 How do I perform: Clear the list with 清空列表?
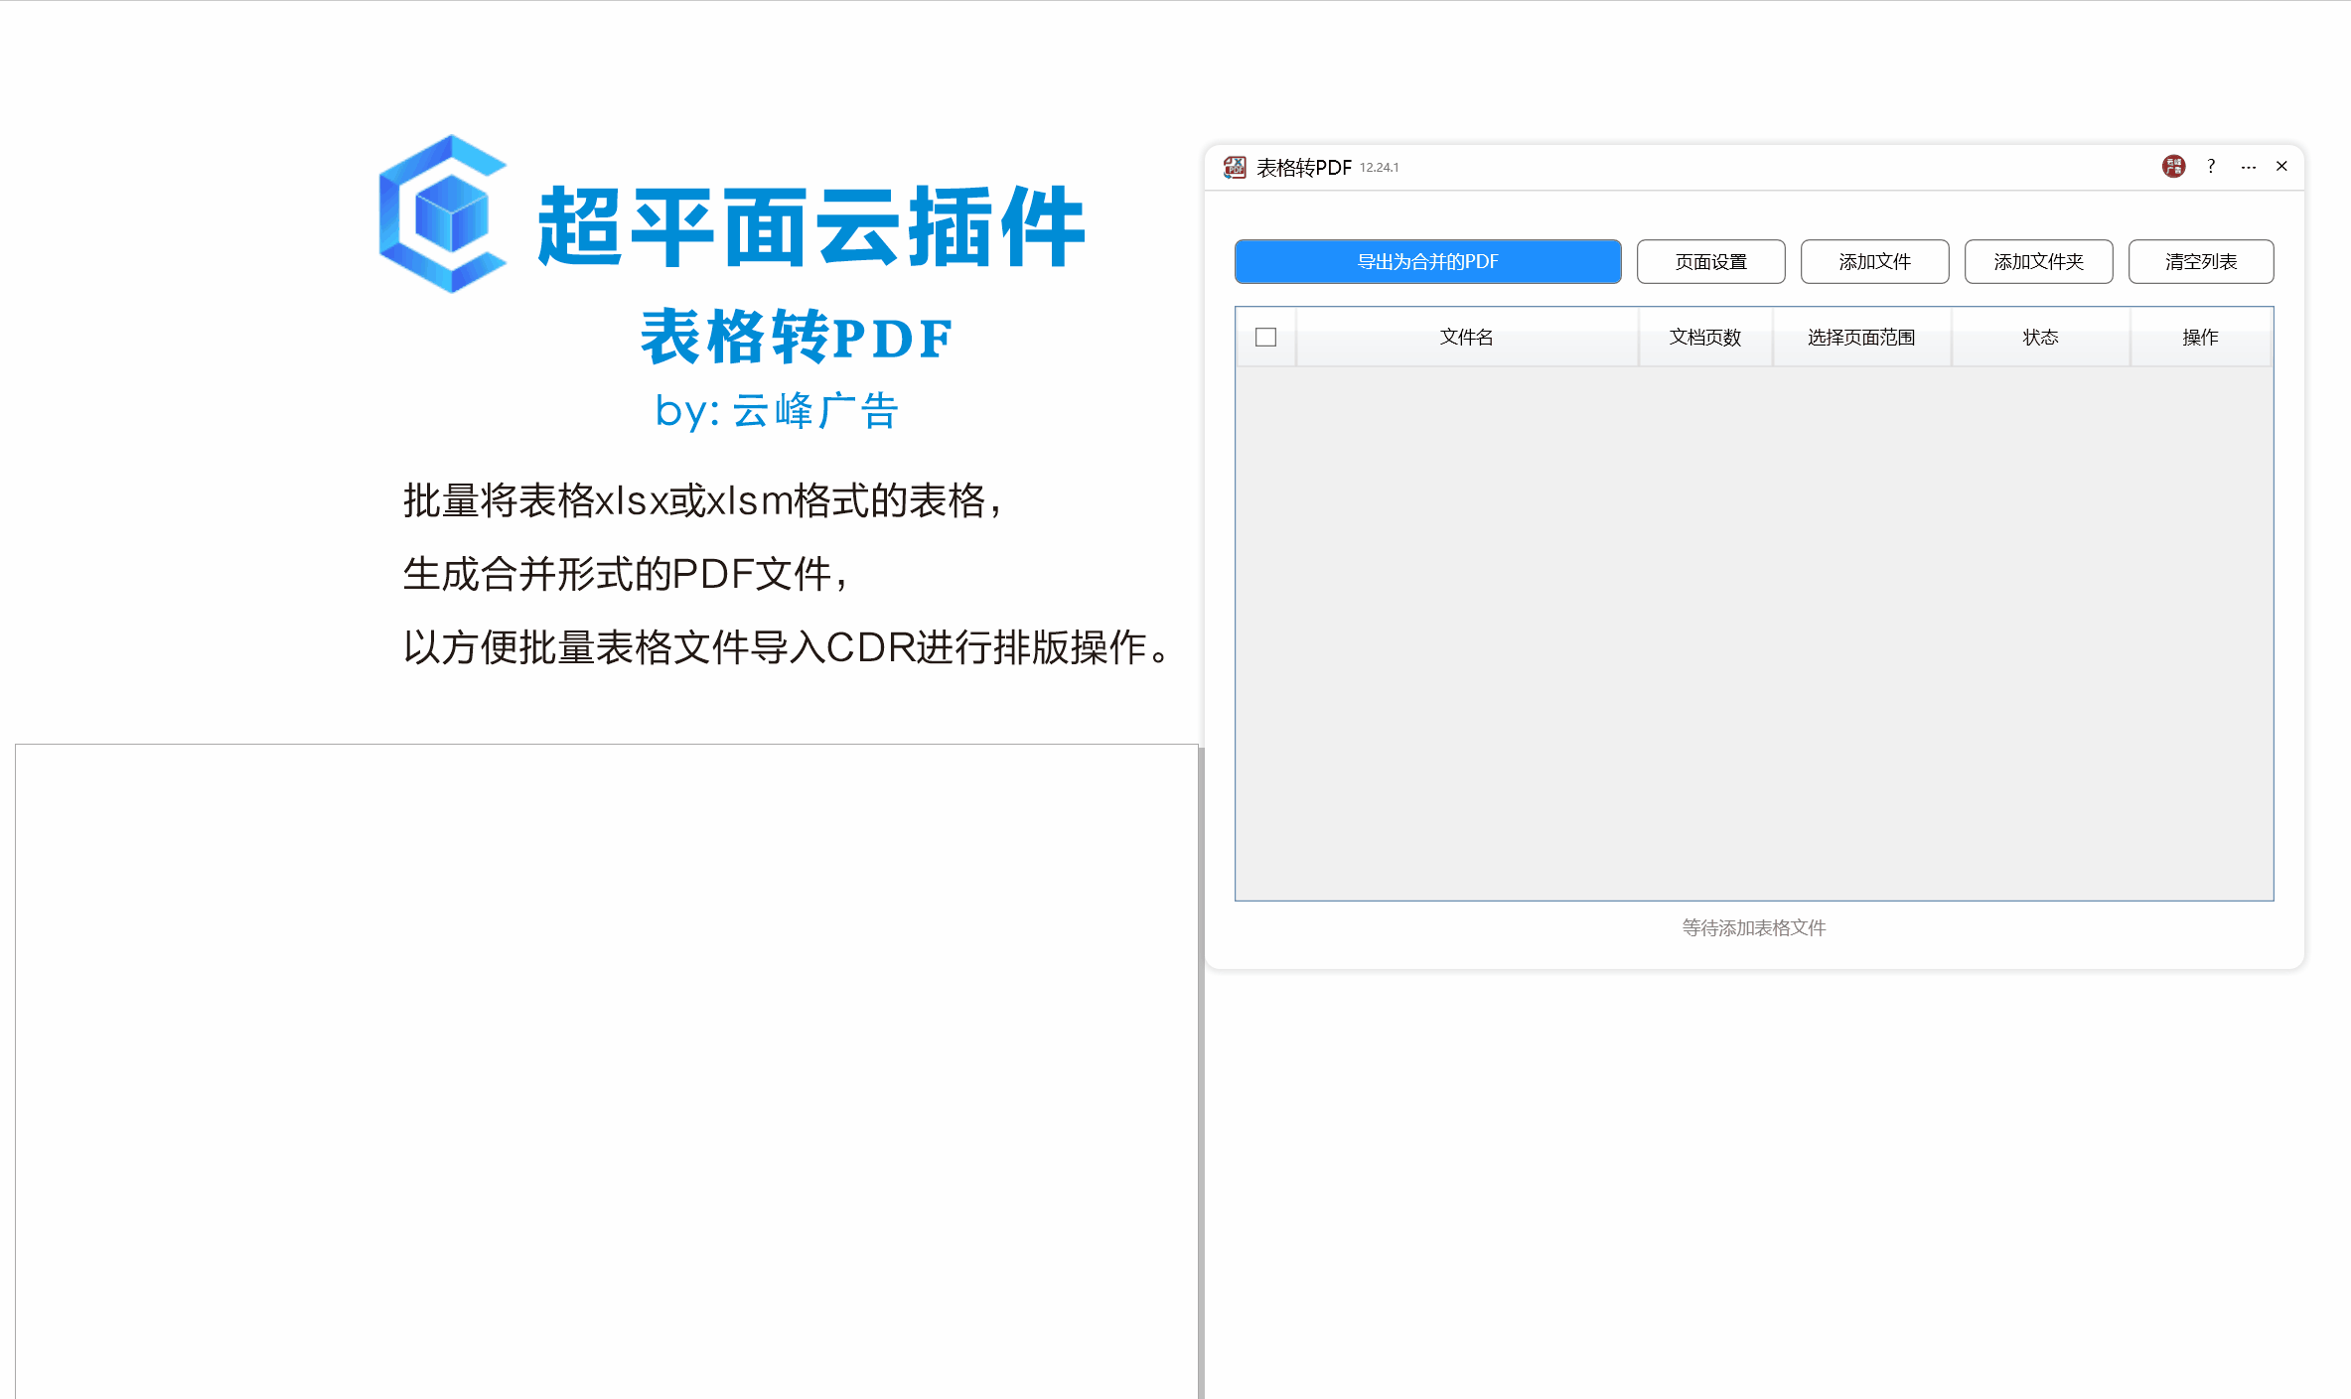click(2200, 262)
